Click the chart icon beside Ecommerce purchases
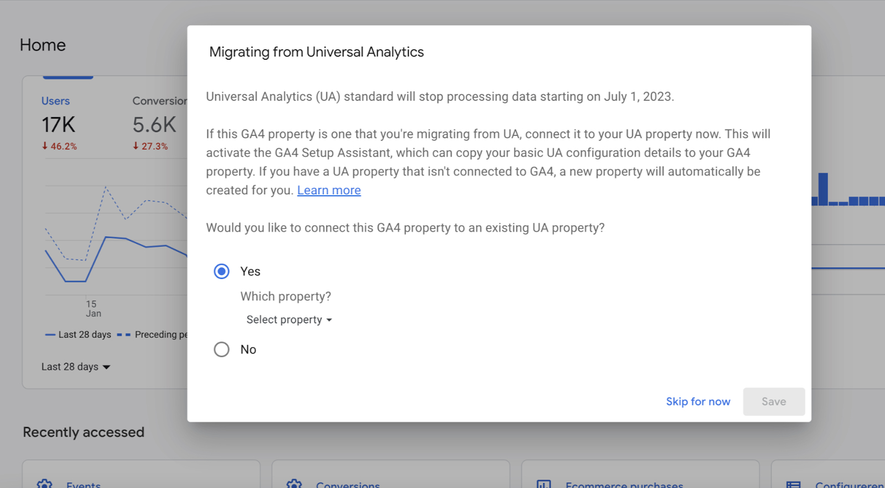Image resolution: width=885 pixels, height=488 pixels. coord(544,484)
